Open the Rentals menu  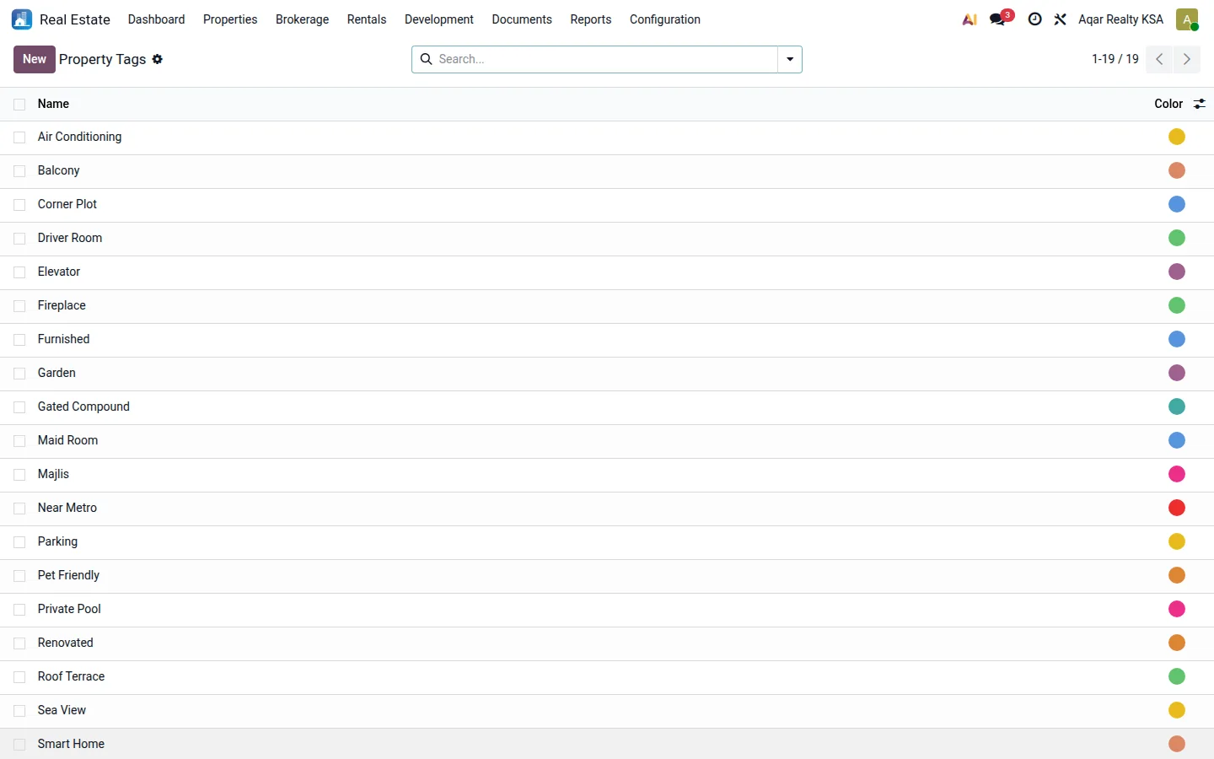[x=367, y=19]
